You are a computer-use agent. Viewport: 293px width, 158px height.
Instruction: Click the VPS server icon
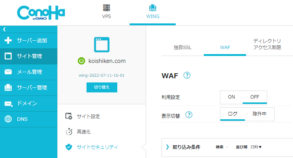point(107,8)
